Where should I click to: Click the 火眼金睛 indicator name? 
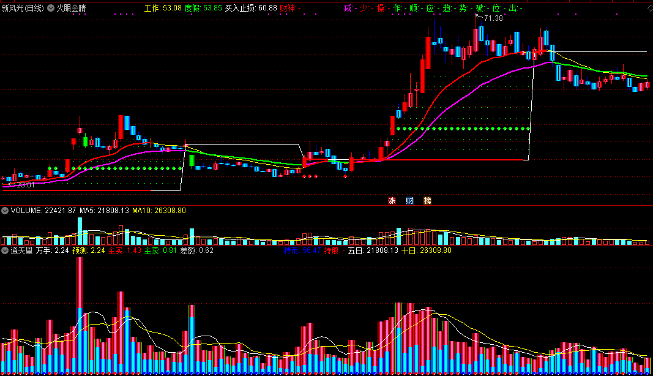pyautogui.click(x=71, y=8)
